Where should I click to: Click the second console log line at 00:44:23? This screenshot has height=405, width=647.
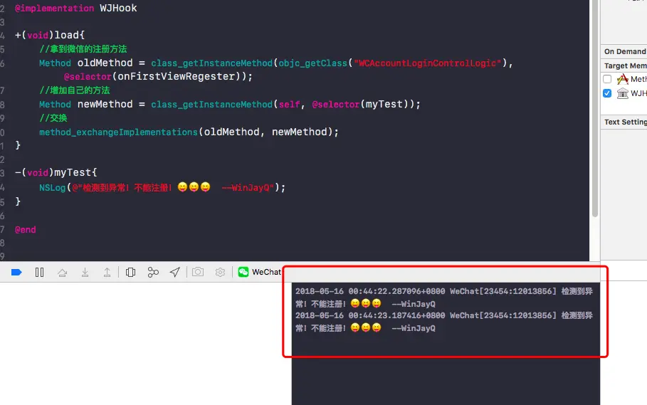[x=444, y=322]
